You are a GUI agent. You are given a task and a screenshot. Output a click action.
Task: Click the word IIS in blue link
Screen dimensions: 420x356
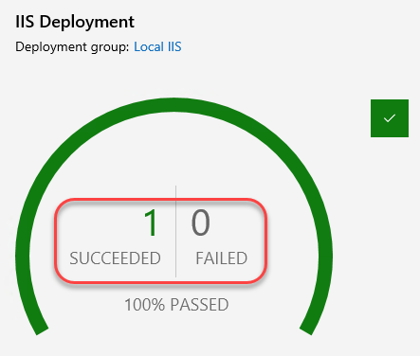[x=174, y=46]
